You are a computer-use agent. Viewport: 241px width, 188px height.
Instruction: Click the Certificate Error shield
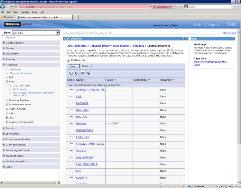(155, 7)
